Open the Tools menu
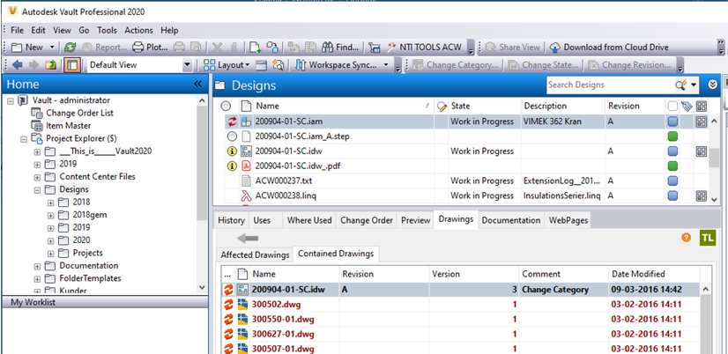Viewport: 728px width, 354px height. 107,30
